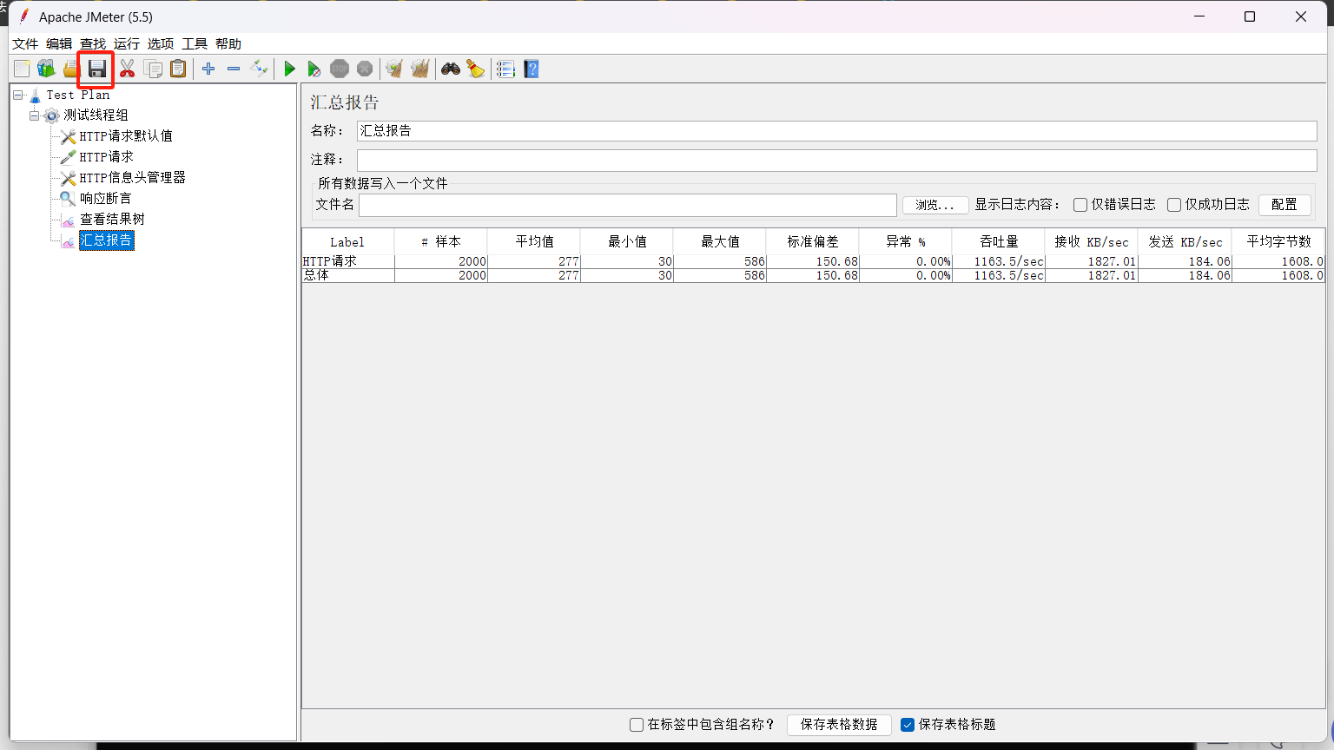Collapse the Test Plan tree node
Image resolution: width=1334 pixels, height=750 pixels.
[18, 95]
